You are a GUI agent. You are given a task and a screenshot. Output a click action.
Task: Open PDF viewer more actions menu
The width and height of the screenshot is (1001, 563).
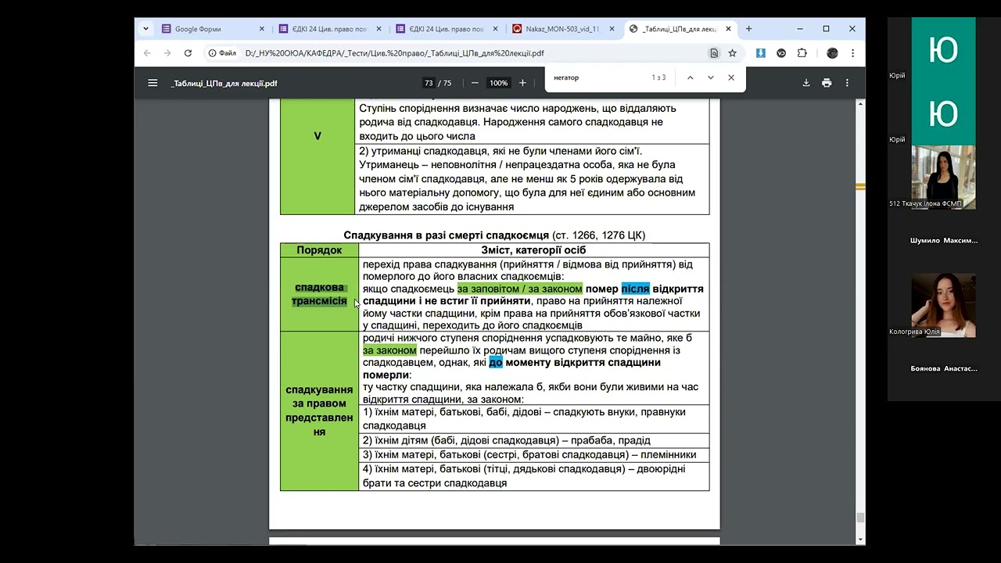tap(847, 83)
